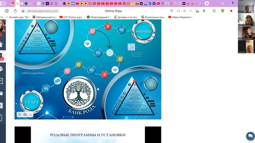Click the 69 circle nearest ФИНИШ
This screenshot has height=143, width=255.
point(122,30)
